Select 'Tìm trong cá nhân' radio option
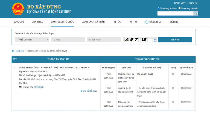This screenshot has height=113, width=210. [x=180, y=8]
